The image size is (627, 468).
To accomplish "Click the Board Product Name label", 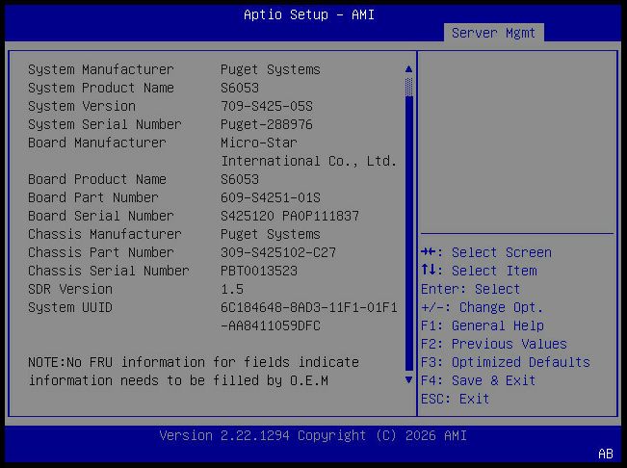I will (97, 179).
